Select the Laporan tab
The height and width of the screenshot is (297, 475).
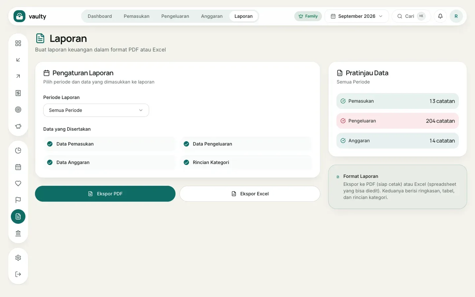click(x=243, y=16)
